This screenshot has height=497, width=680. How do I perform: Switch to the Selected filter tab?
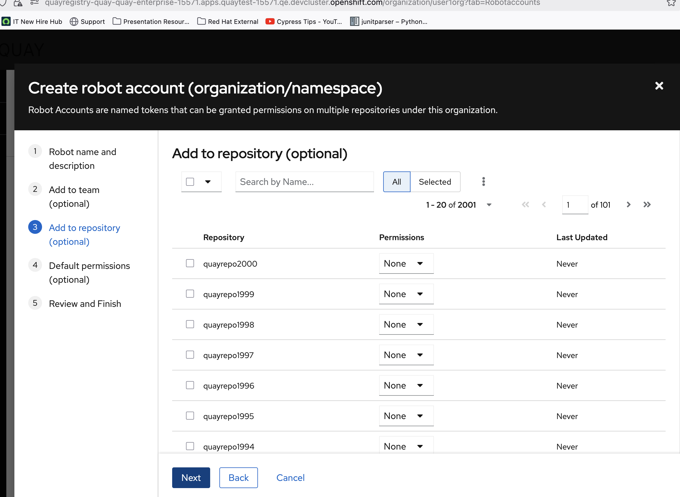(434, 182)
